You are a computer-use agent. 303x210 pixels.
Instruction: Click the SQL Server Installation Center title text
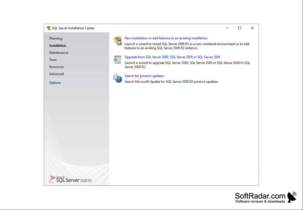coord(73,28)
